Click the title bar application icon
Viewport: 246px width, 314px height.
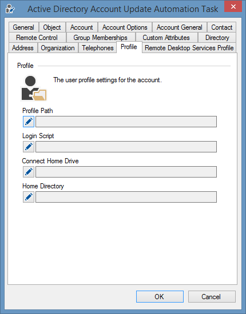(10, 9)
